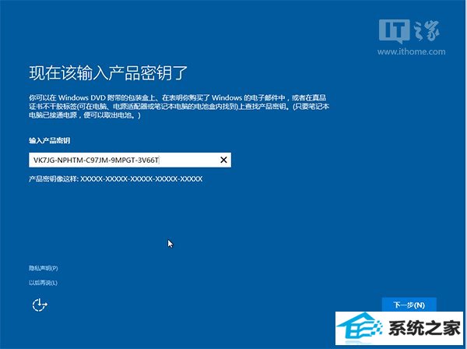467x349 pixels.
Task: Click inside the product key input field
Action: (x=130, y=160)
